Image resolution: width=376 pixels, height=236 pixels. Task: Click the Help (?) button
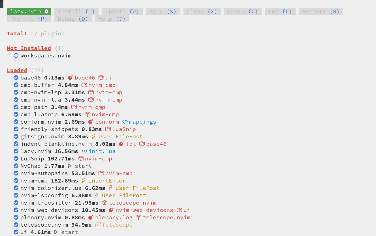[112, 19]
